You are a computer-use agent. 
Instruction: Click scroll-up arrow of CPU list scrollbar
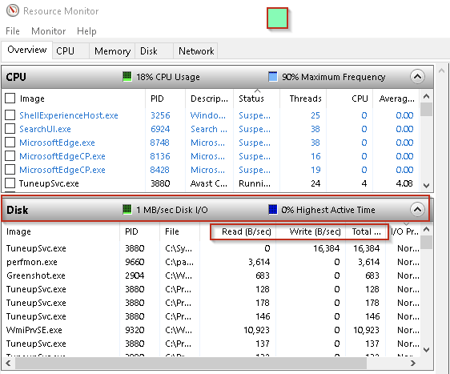pos(427,96)
